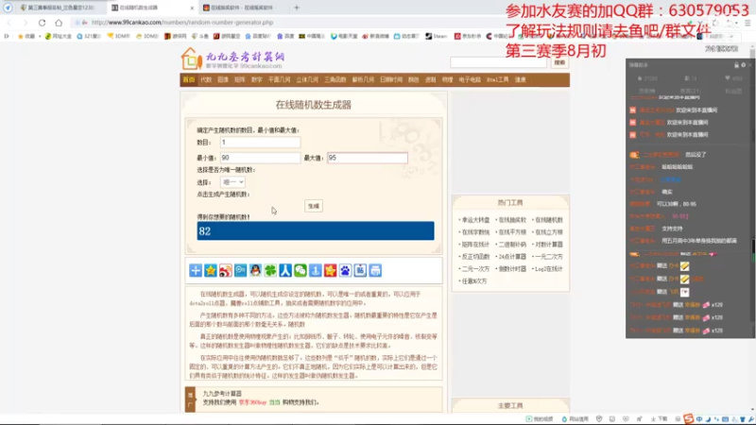
Task: Open the 平面几何 nav menu item
Action: (x=279, y=80)
